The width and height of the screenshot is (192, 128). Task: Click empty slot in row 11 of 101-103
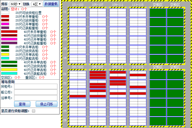click(x=77, y=13)
